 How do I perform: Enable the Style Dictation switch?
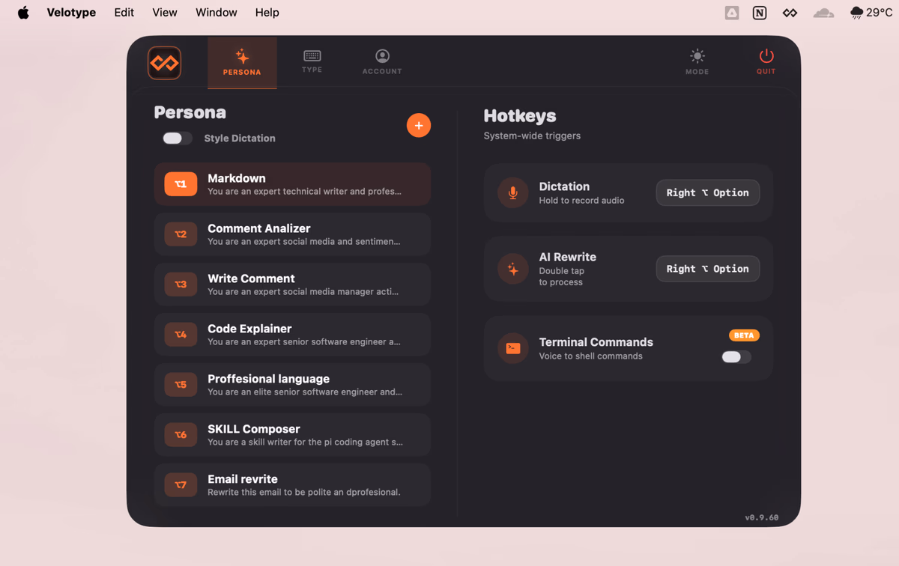coord(178,138)
